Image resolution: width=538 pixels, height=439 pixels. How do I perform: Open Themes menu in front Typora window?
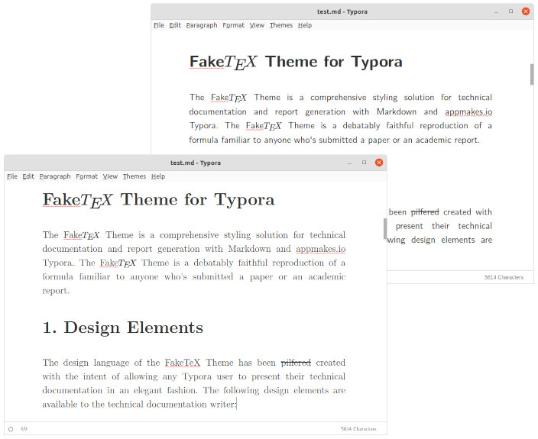click(134, 176)
